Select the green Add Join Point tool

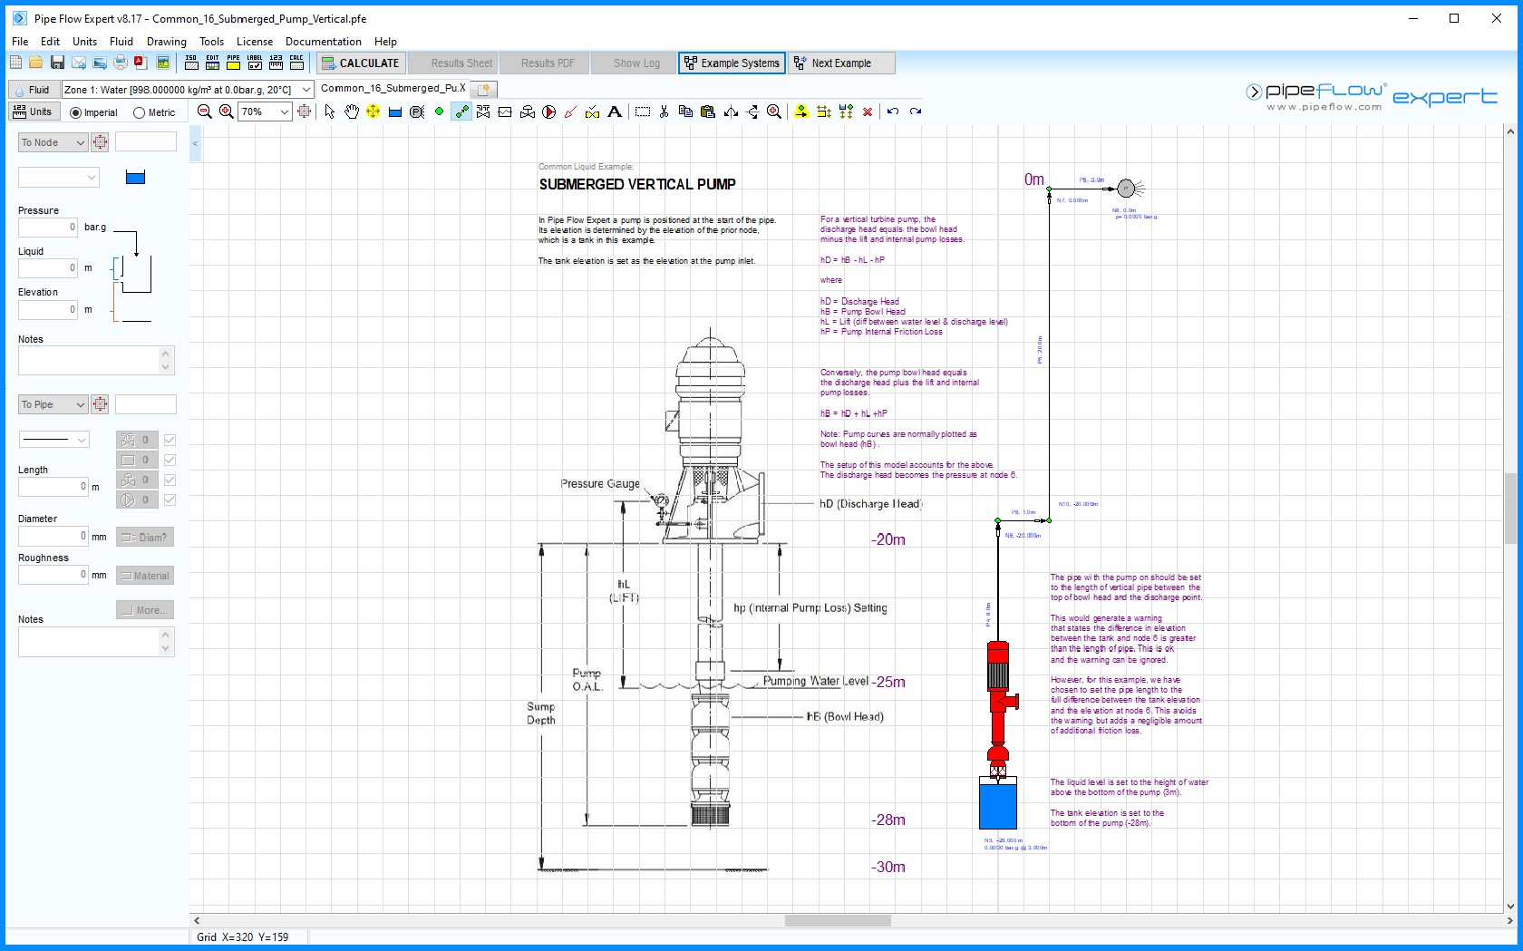pos(440,112)
